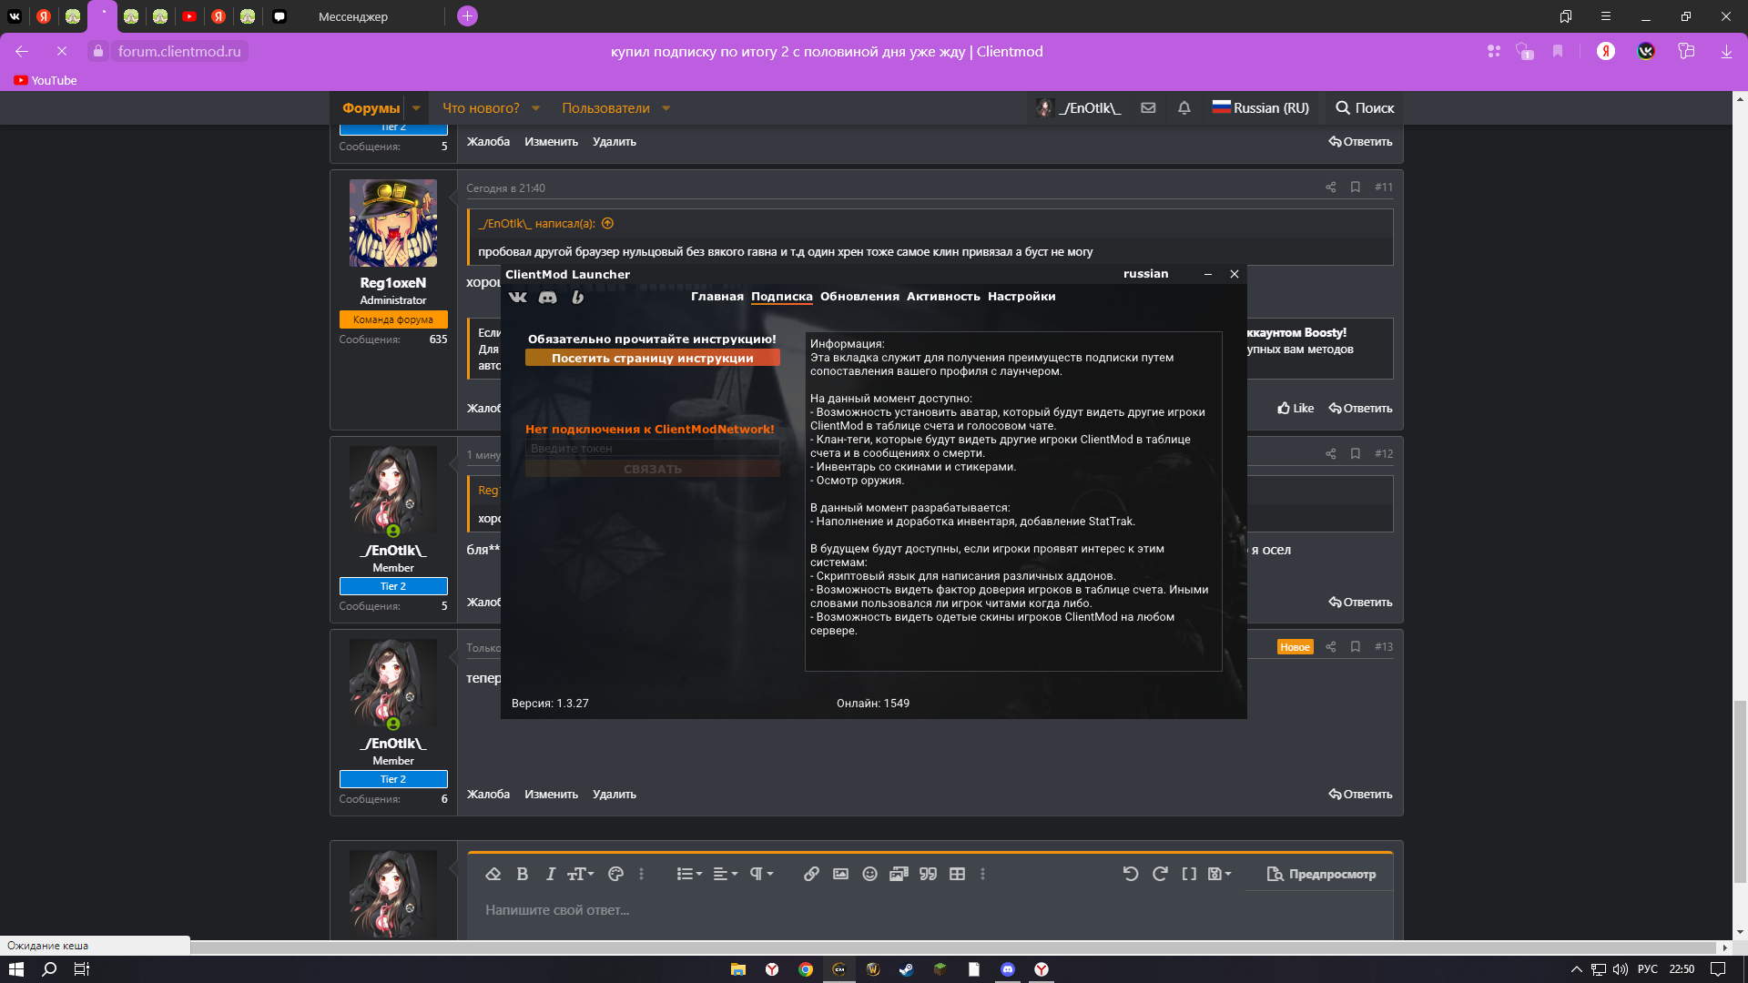Open the list formatting dropdown
1748x983 pixels.
[x=689, y=874]
